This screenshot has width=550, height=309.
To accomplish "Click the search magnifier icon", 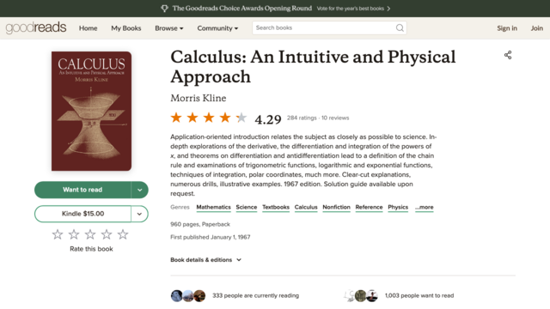I will coord(400,27).
